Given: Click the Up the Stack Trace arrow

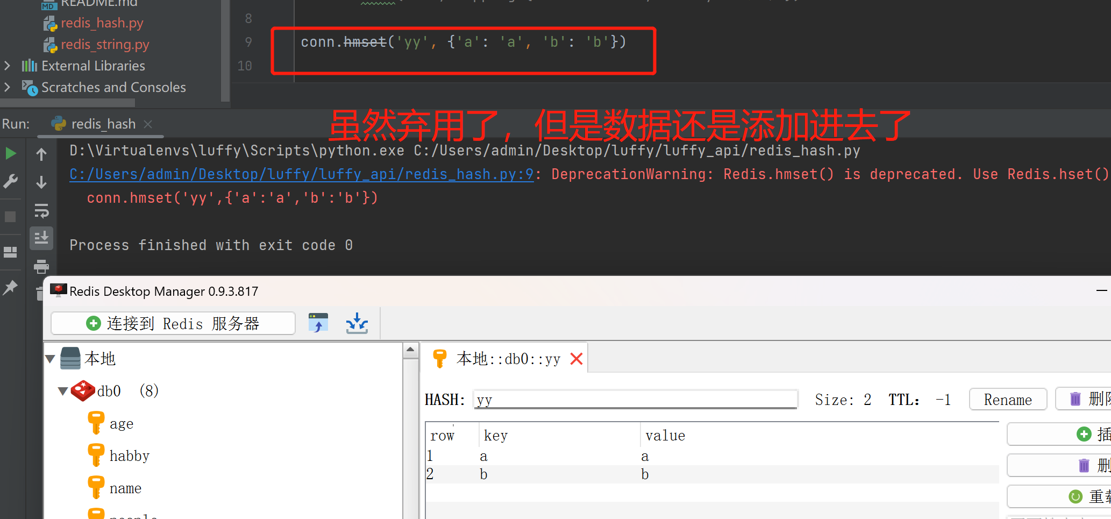Looking at the screenshot, I should pos(41,154).
